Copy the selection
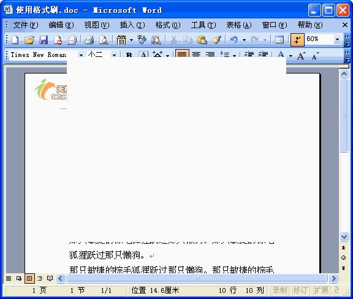Image resolution: width=353 pixels, height=299 pixels. tap(188, 40)
